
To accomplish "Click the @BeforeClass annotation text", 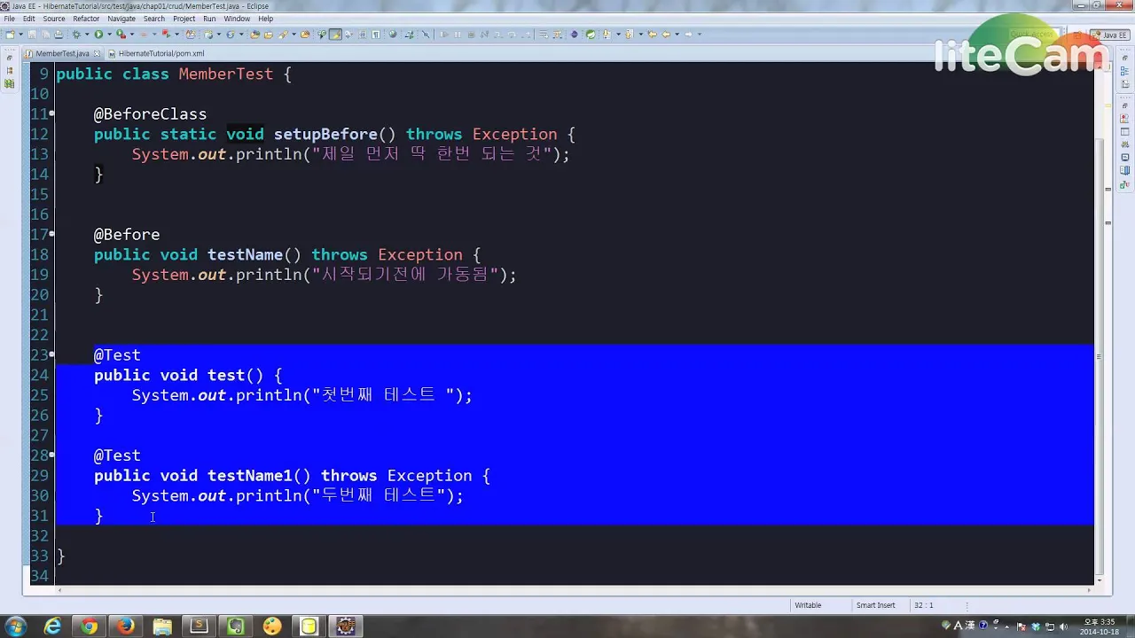I will [x=151, y=114].
